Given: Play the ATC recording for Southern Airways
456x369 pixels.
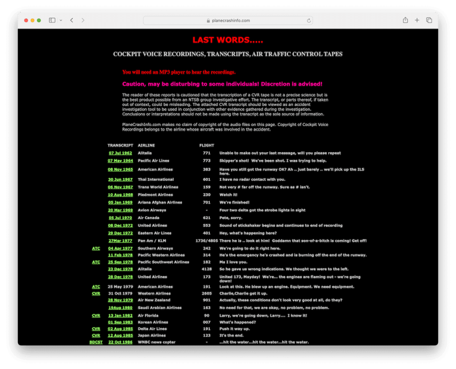Looking at the screenshot, I should [x=96, y=248].
